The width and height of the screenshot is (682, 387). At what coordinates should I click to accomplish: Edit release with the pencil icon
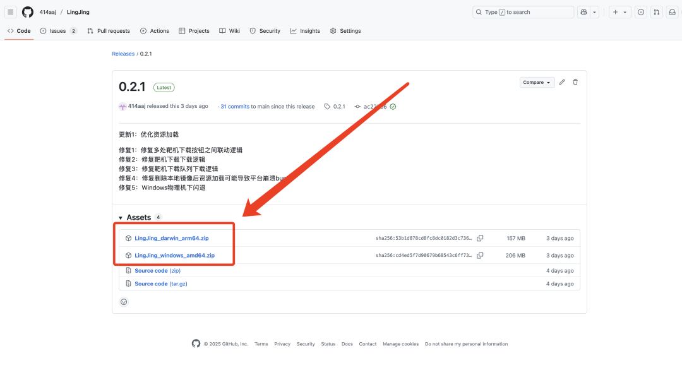[x=562, y=82]
